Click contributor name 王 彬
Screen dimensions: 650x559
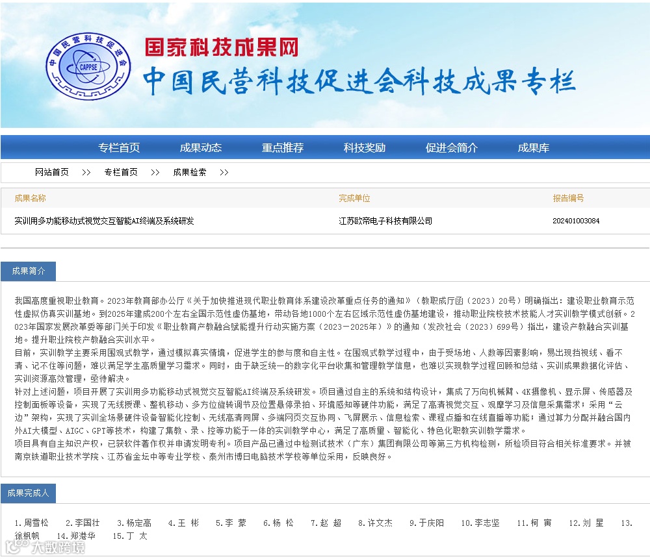[x=188, y=523]
